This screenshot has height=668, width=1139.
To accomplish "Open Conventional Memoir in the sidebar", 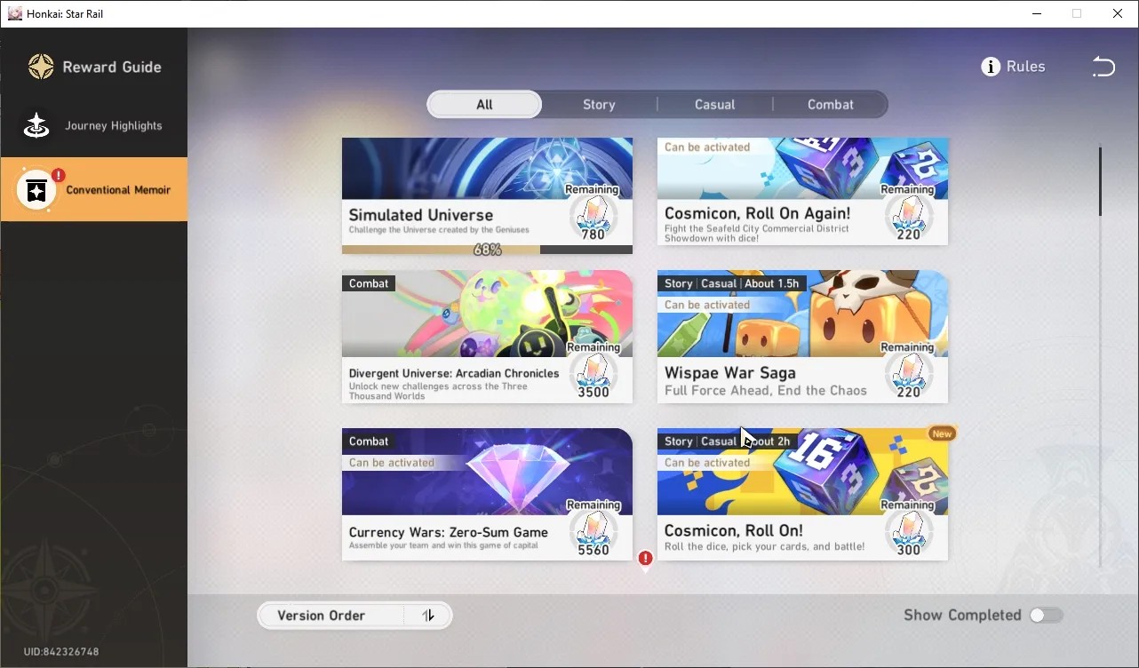I will point(94,189).
